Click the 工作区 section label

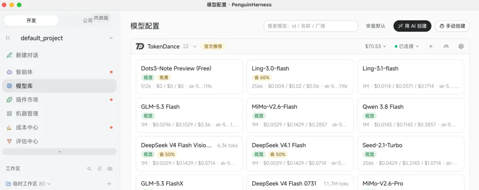[x=13, y=169]
